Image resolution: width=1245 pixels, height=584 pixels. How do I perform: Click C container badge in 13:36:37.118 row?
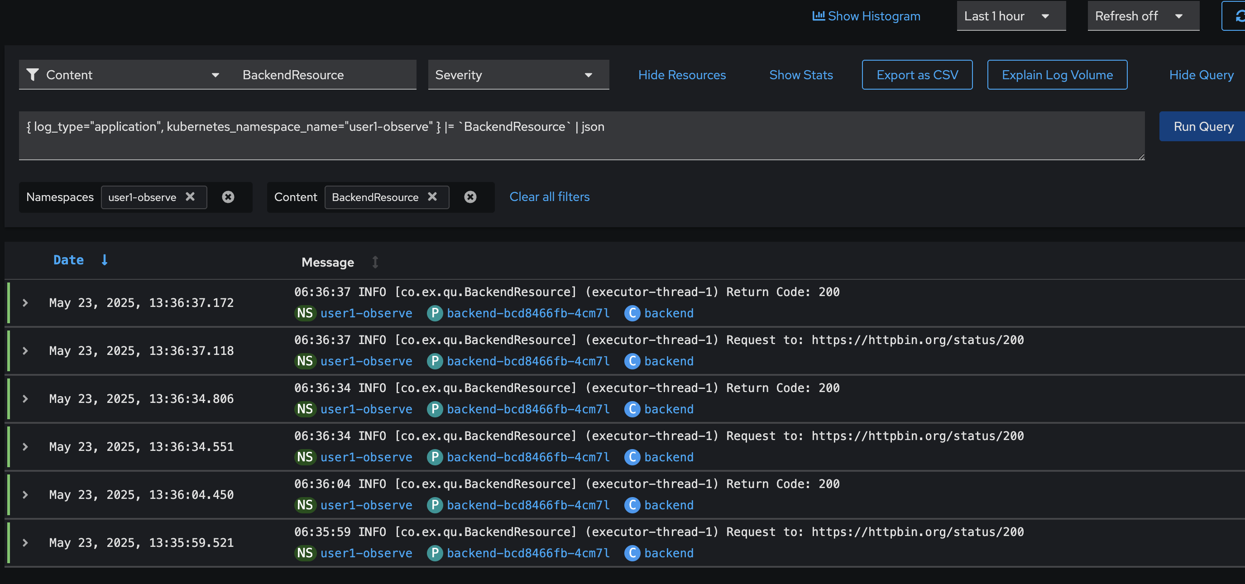632,361
